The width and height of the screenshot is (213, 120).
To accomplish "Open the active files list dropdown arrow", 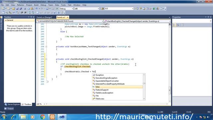I will click(169, 17).
